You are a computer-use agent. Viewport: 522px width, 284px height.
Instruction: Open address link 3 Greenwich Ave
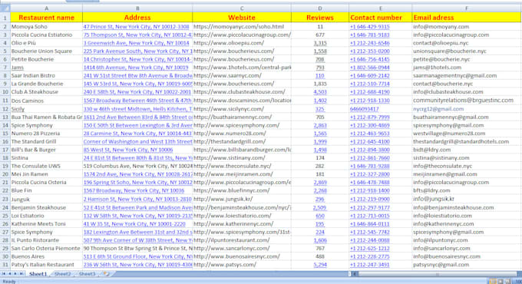click(136, 43)
